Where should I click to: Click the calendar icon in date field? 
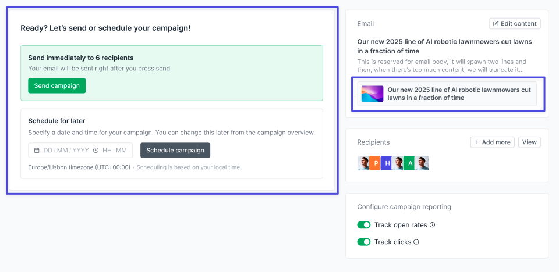37,151
